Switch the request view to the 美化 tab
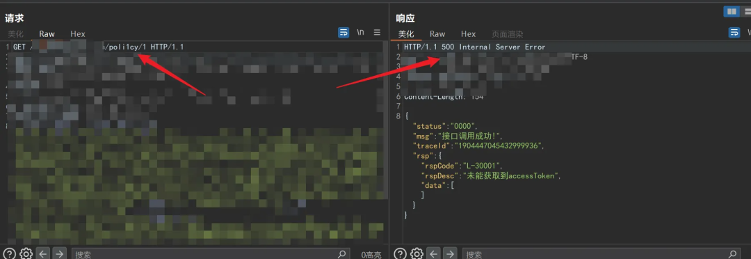The image size is (751, 259). pos(15,34)
